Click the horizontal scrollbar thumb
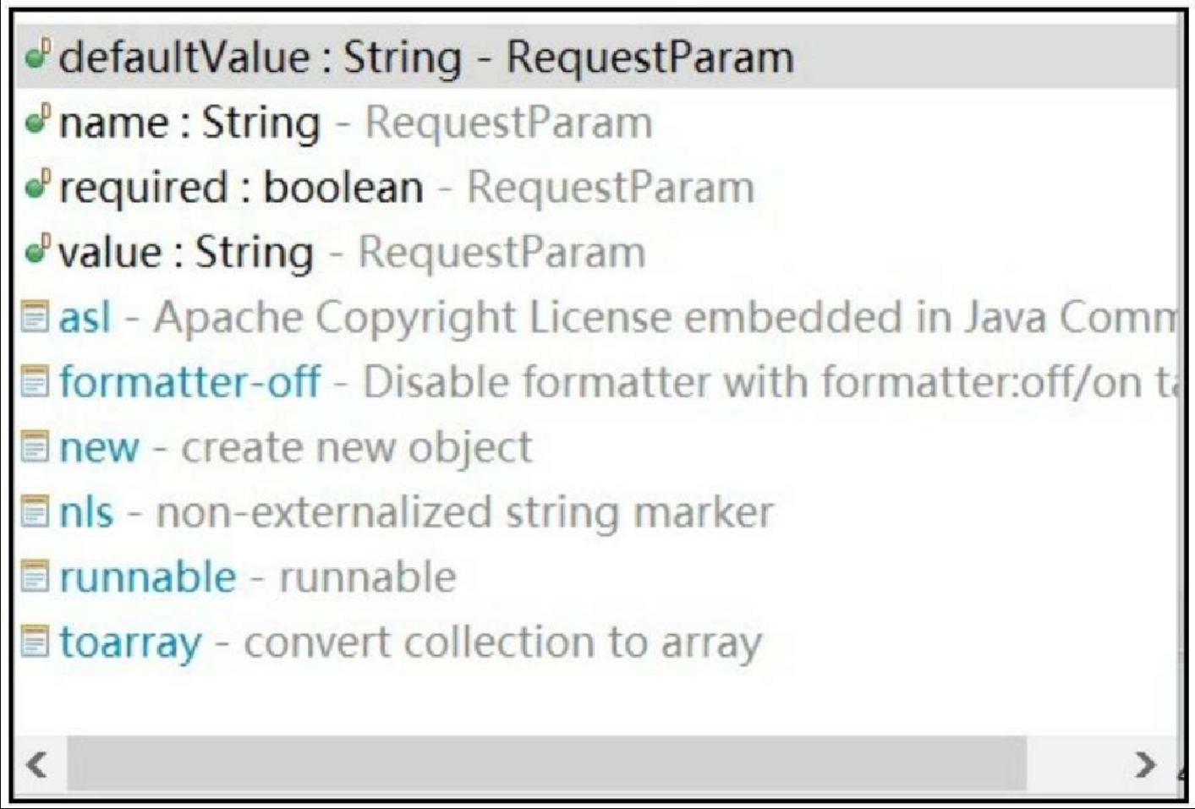1195x809 pixels. [x=547, y=764]
